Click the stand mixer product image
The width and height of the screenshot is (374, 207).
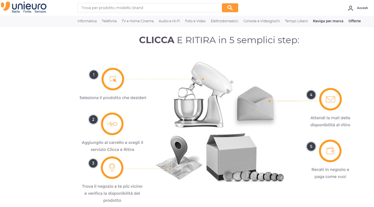204,94
